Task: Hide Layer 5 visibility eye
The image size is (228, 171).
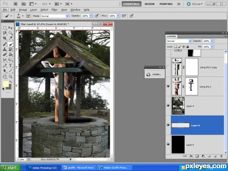Action: pos(168,144)
